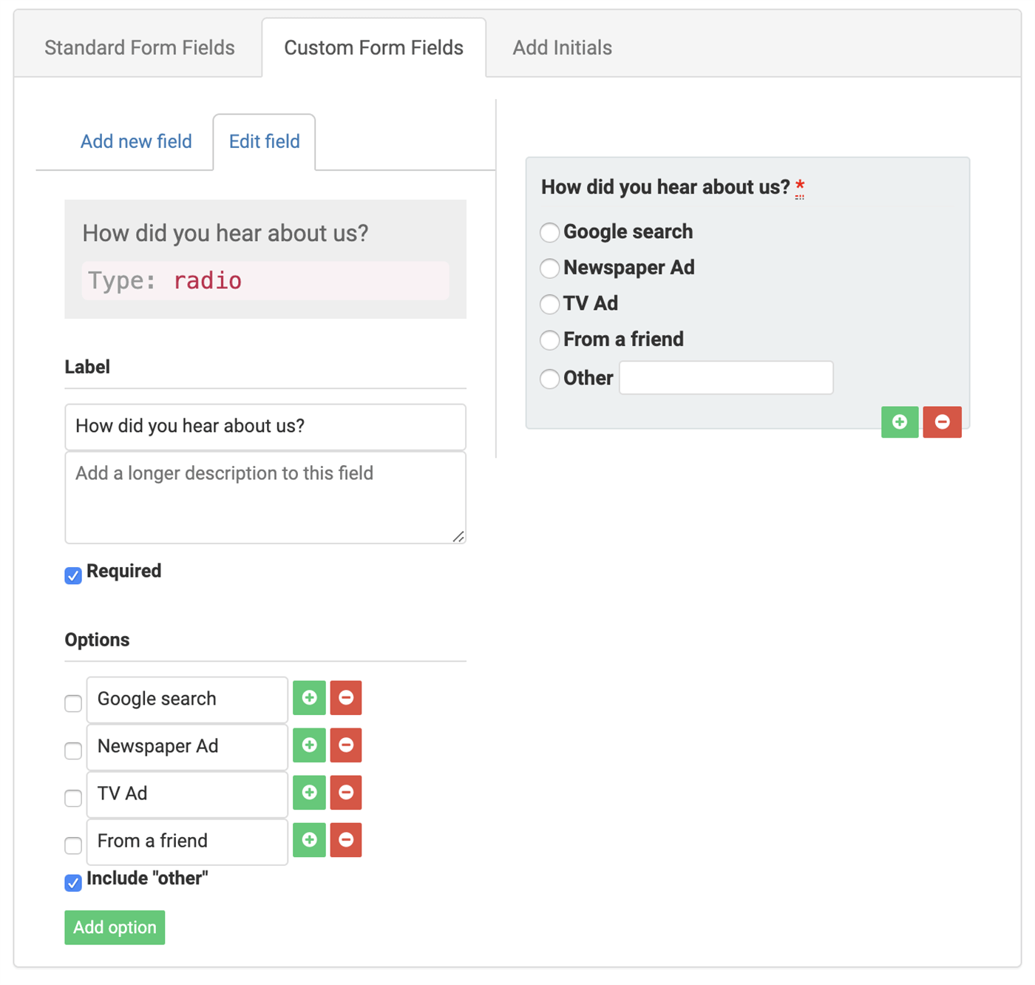Select the Newspaper Ad radio button in preview

pos(549,268)
